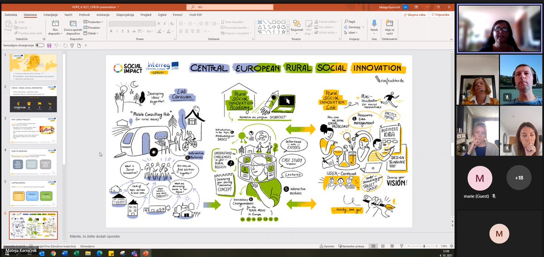Viewport: 544px width, 257px height.
Task: Collapse the ribbon with chevron arrow
Action: pos(452,40)
